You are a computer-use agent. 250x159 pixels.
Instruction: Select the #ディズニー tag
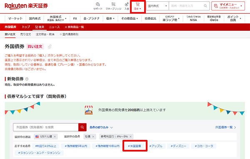tap(178, 146)
